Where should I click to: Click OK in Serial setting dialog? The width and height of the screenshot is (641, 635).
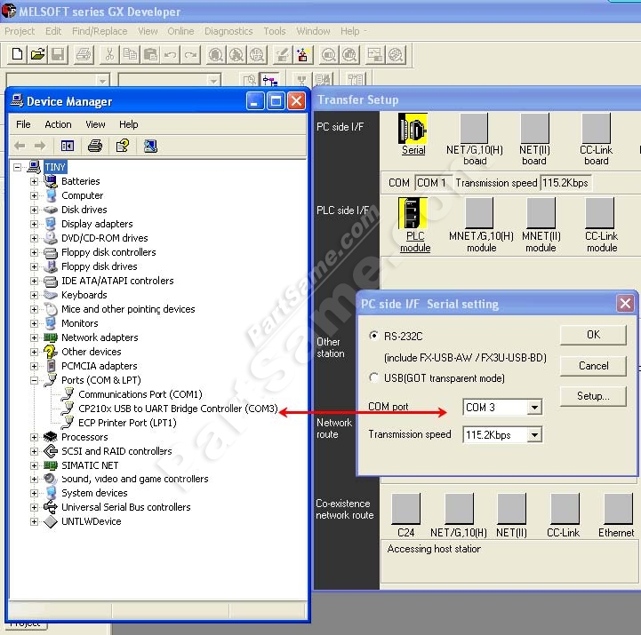pos(593,335)
